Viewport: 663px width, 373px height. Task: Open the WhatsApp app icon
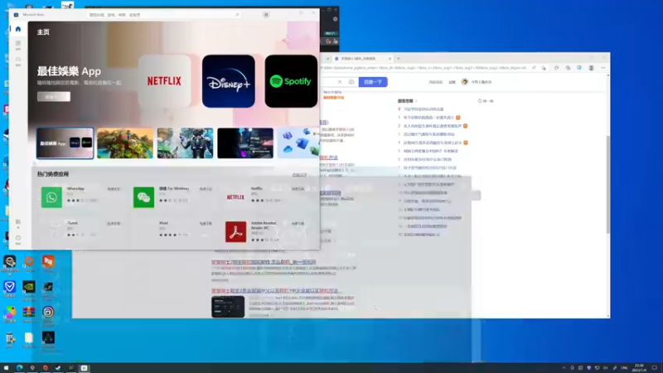pos(51,197)
